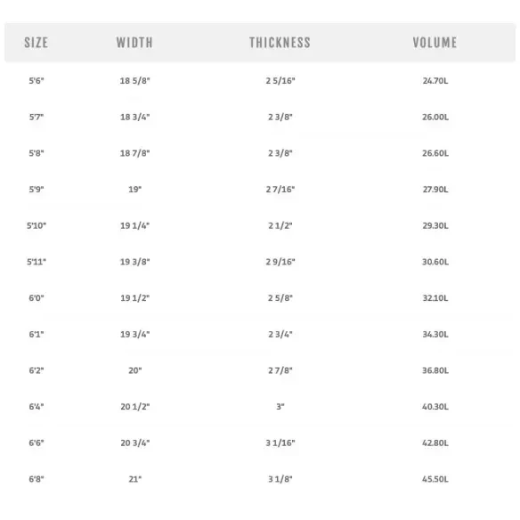The height and width of the screenshot is (520, 520).
Task: Click the 18 7/8" width value
Action: tap(135, 153)
